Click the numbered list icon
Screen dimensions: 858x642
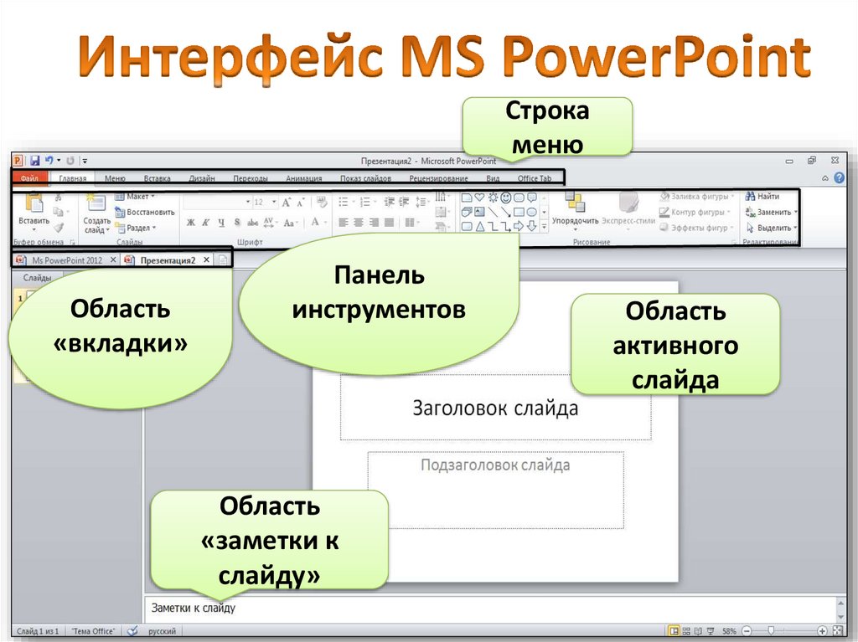(x=365, y=202)
